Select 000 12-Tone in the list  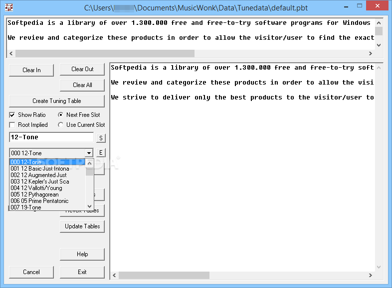click(x=47, y=162)
